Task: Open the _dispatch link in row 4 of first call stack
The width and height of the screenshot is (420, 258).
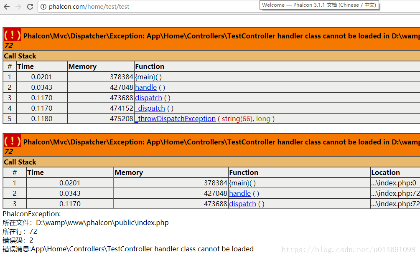Action: click(150, 108)
